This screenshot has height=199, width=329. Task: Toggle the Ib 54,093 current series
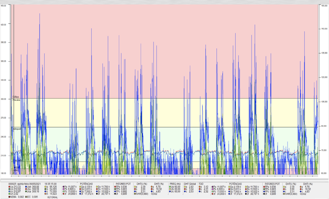46,189
